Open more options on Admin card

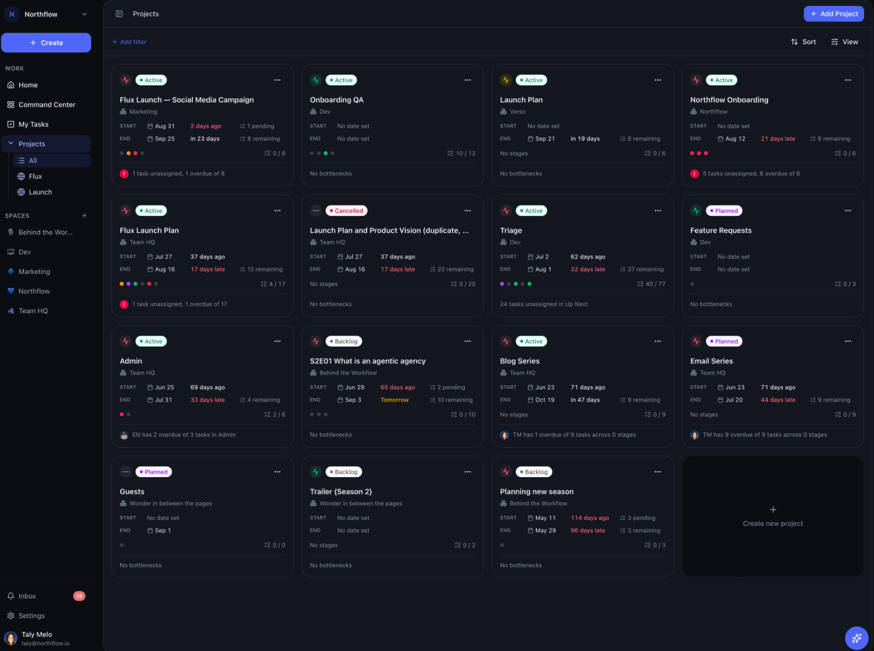coord(277,341)
